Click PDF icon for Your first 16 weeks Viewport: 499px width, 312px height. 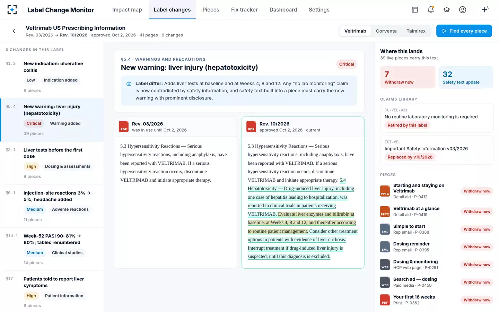pyautogui.click(x=385, y=300)
